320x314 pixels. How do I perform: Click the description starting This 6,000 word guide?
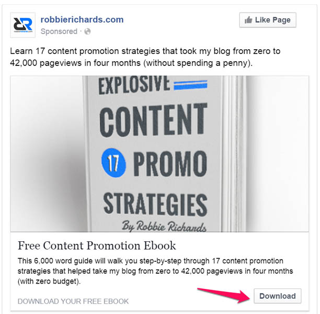(x=155, y=271)
